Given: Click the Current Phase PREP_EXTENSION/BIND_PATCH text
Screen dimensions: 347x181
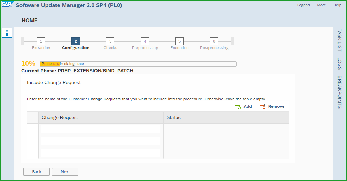Looking at the screenshot, I should point(77,71).
